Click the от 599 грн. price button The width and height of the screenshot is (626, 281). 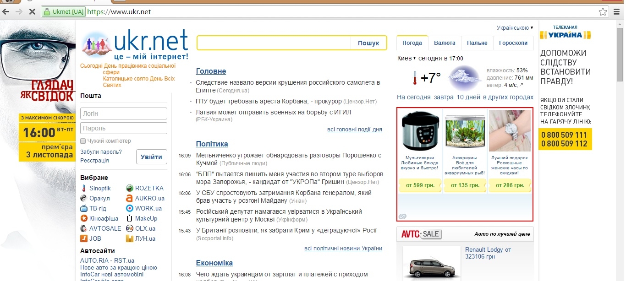pos(419,185)
